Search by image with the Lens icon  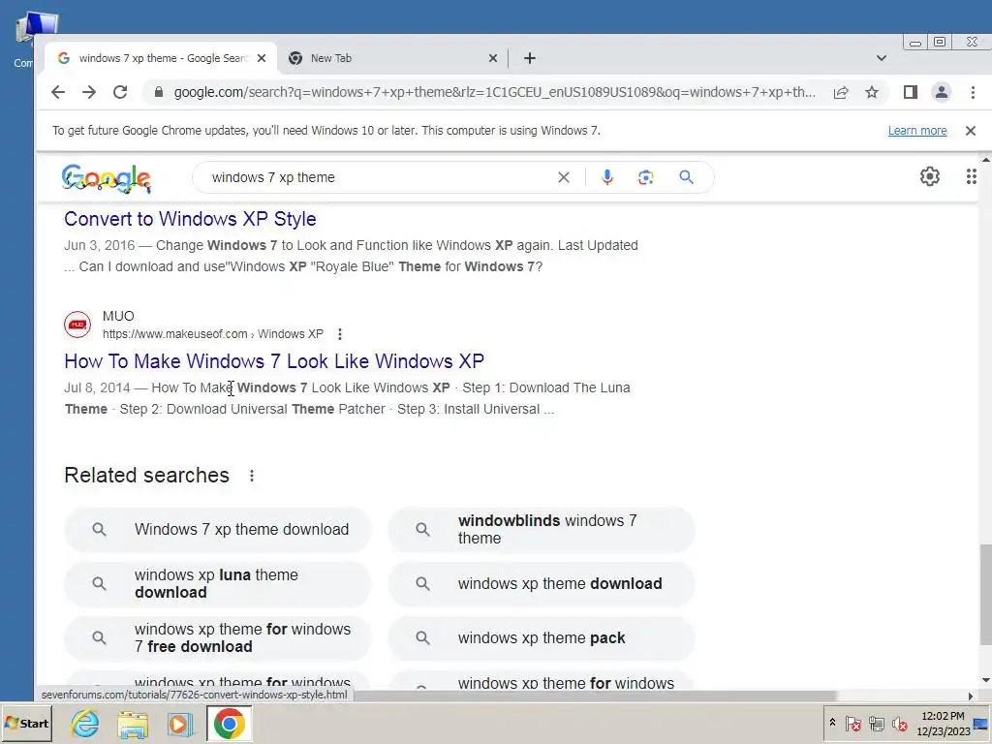coord(645,178)
